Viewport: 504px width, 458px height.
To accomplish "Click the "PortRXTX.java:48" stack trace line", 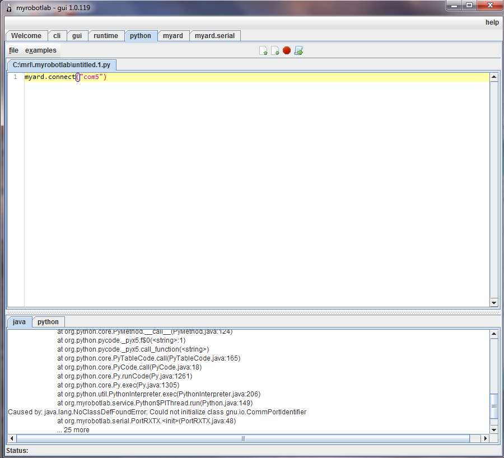I will coord(147,421).
